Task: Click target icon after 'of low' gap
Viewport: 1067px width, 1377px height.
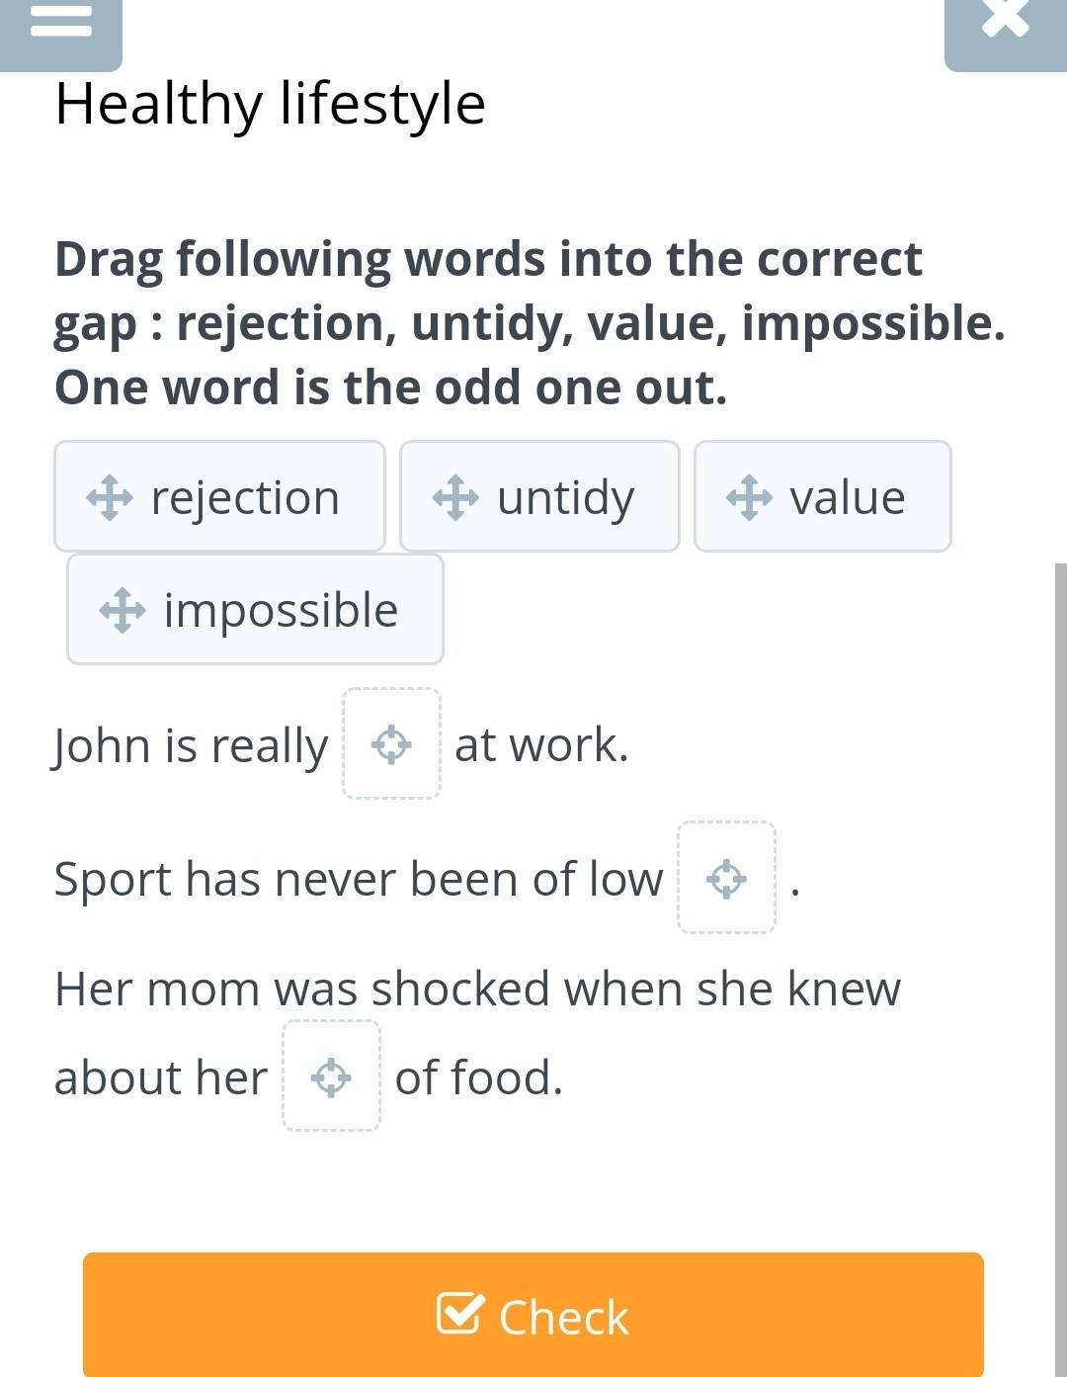Action: pyautogui.click(x=726, y=878)
